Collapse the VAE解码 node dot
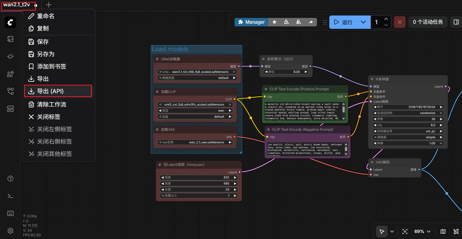462x239 pixels. coord(372,162)
